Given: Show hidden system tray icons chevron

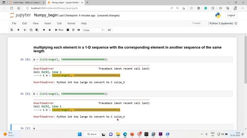Looking at the screenshot, I should coord(202,134).
